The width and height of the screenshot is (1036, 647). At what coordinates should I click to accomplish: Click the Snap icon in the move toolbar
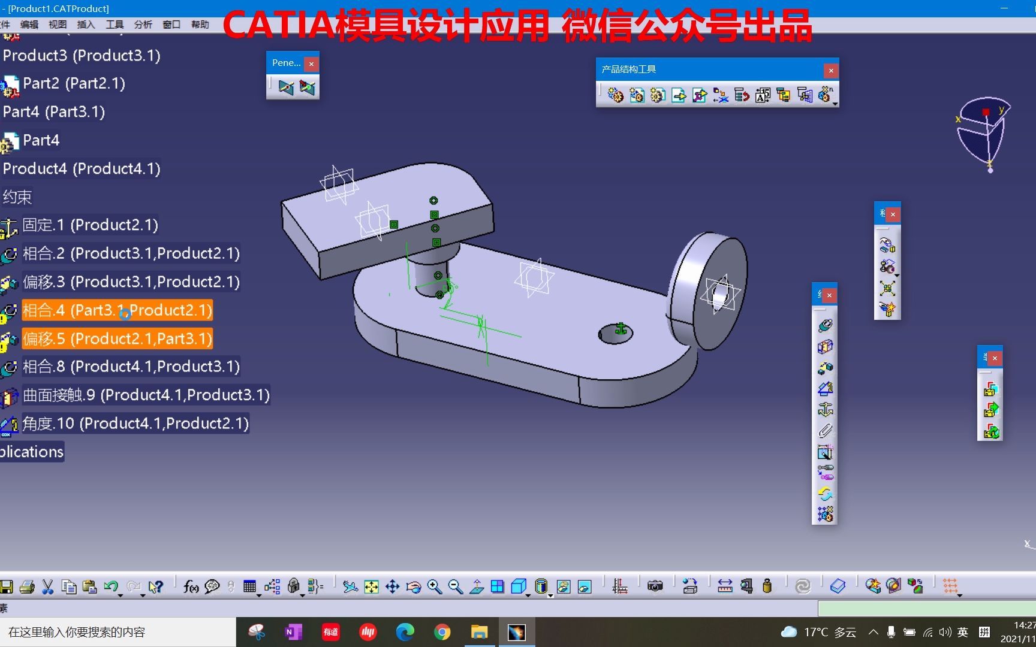pos(887,267)
